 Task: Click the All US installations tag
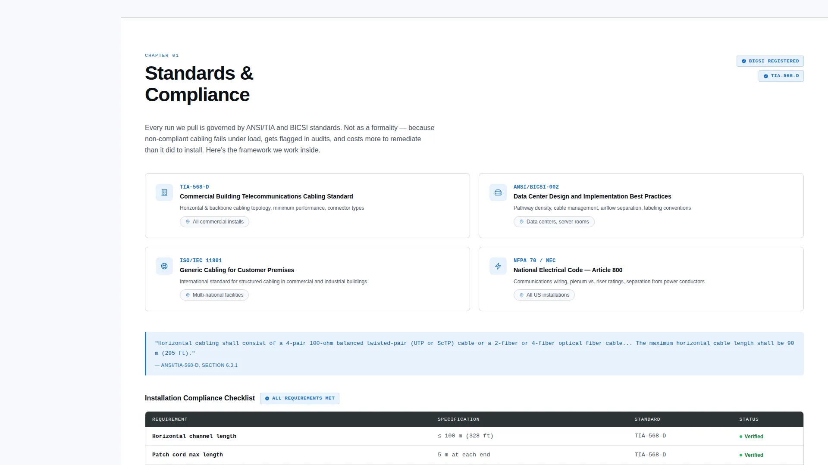[x=544, y=295]
